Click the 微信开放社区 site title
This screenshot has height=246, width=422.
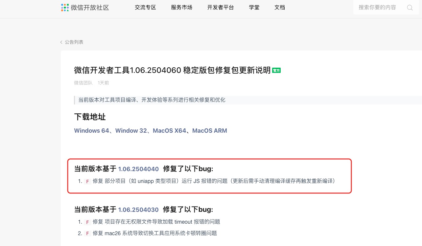click(x=90, y=8)
